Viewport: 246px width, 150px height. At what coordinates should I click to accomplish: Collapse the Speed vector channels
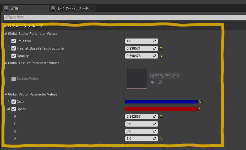(x=8, y=109)
